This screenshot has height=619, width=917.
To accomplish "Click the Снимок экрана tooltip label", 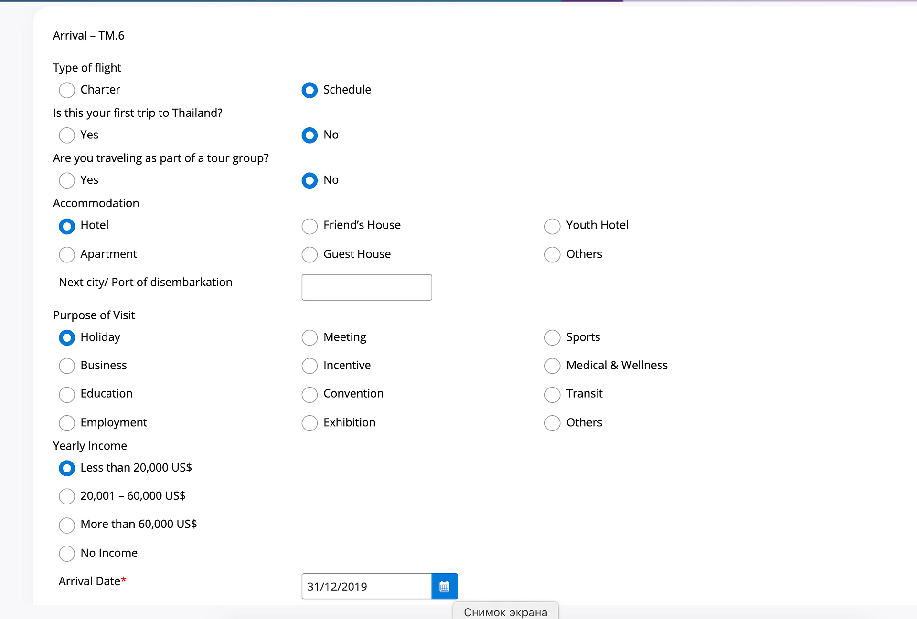I will (505, 612).
